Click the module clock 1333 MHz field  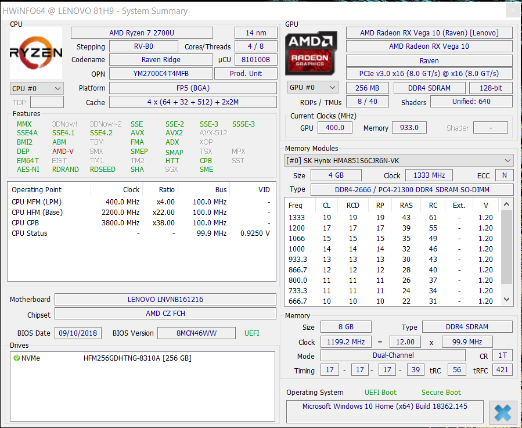tap(429, 175)
